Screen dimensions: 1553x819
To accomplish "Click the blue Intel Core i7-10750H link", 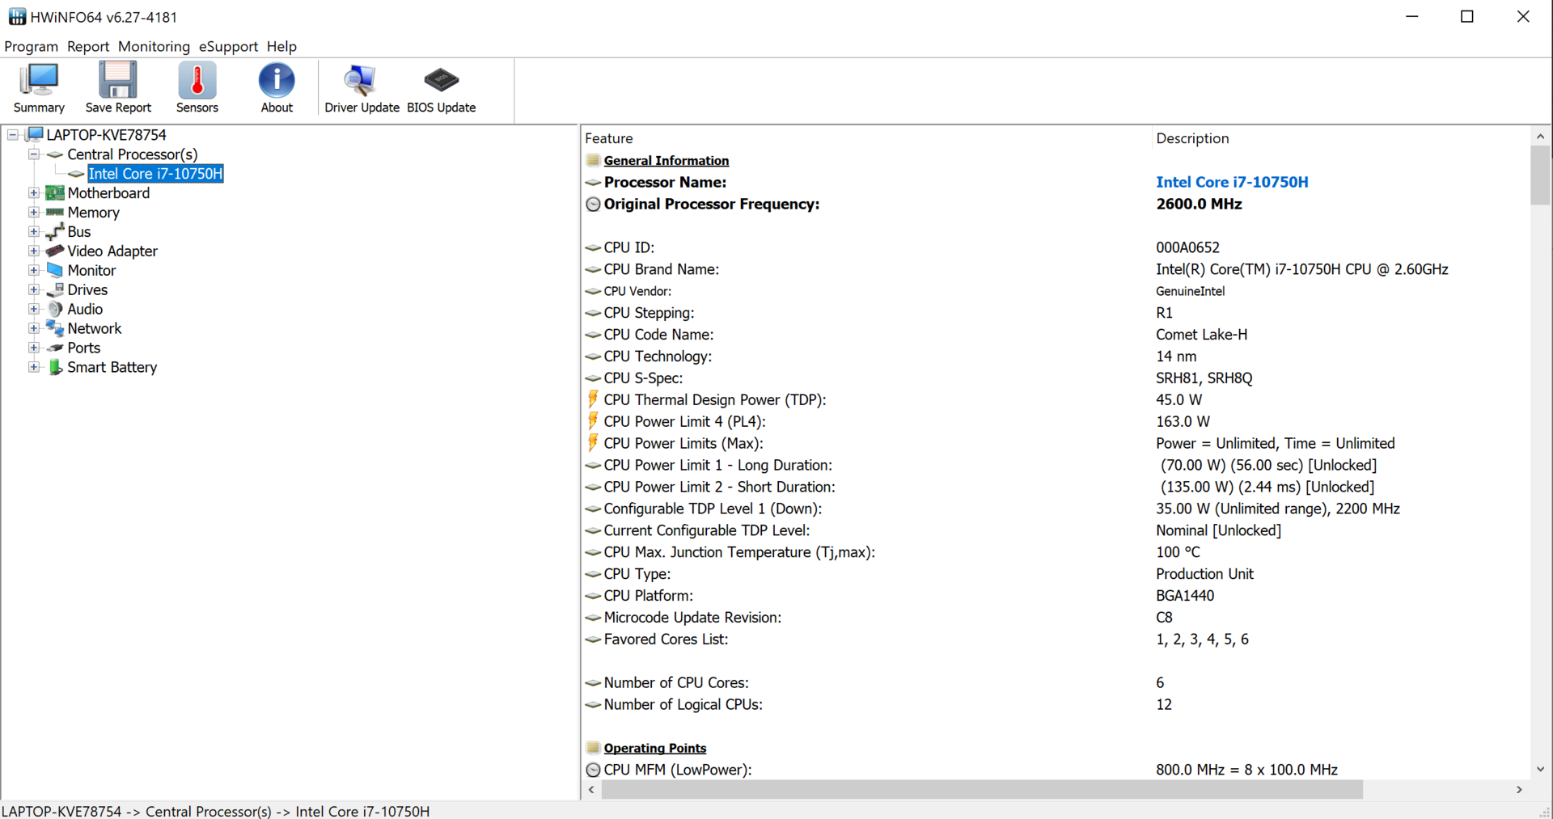I will pos(1232,182).
